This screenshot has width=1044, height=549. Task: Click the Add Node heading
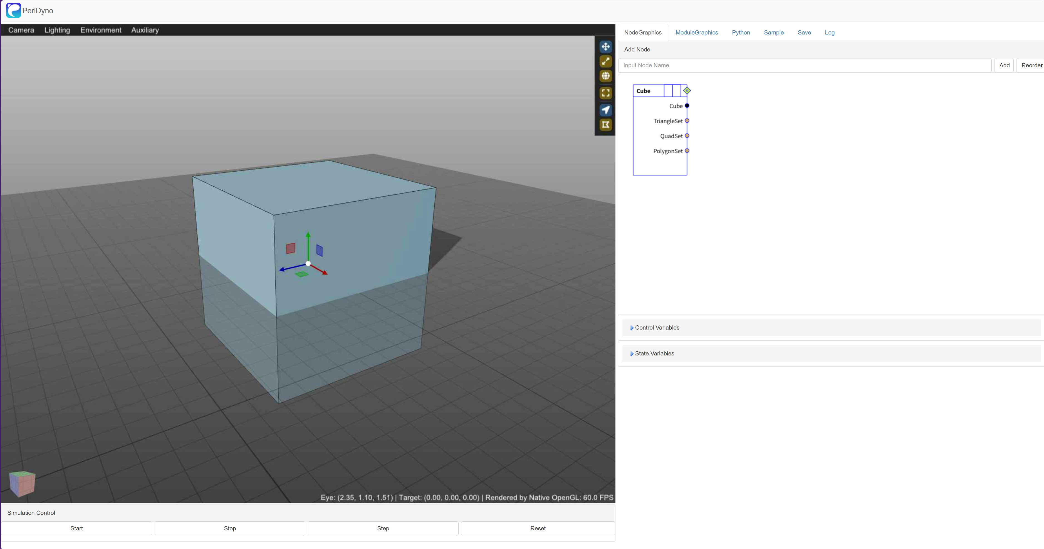click(x=637, y=50)
